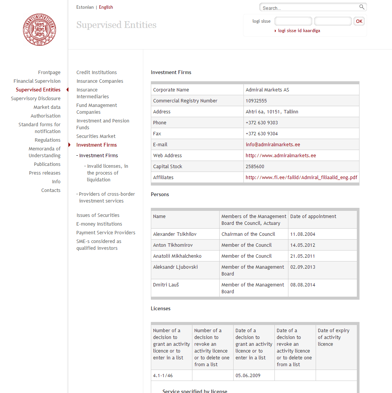
Task: Click the name Anatolii Mikhalchenko
Action: (177, 256)
